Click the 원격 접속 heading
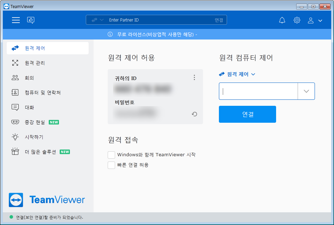This screenshot has height=225, width=334. [x=123, y=140]
